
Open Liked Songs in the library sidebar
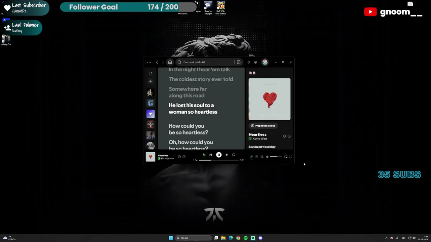(x=151, y=114)
